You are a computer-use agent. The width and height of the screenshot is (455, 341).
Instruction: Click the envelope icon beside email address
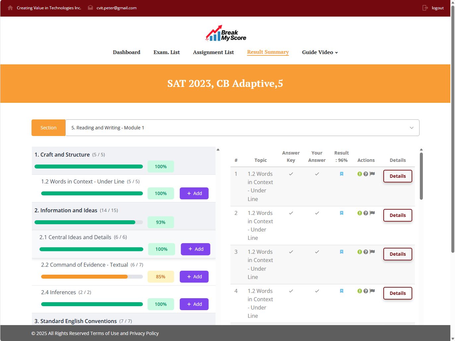tap(90, 8)
